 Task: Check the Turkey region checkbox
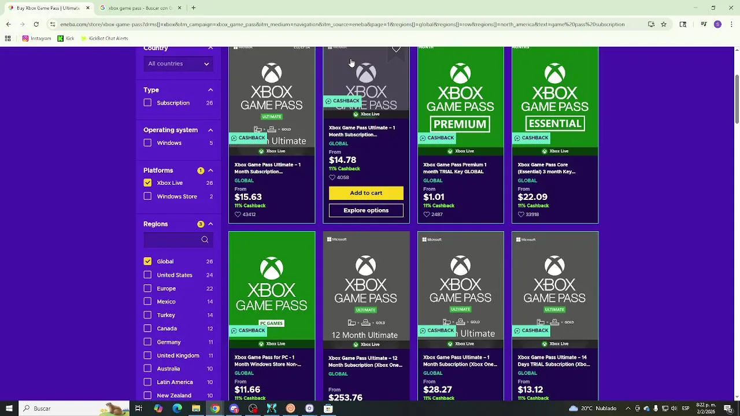click(147, 315)
